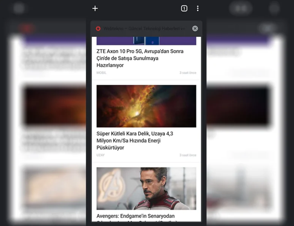Screen dimensions: 294x226
Task: Click the black hole nebula image
Action: pyautogui.click(x=146, y=106)
